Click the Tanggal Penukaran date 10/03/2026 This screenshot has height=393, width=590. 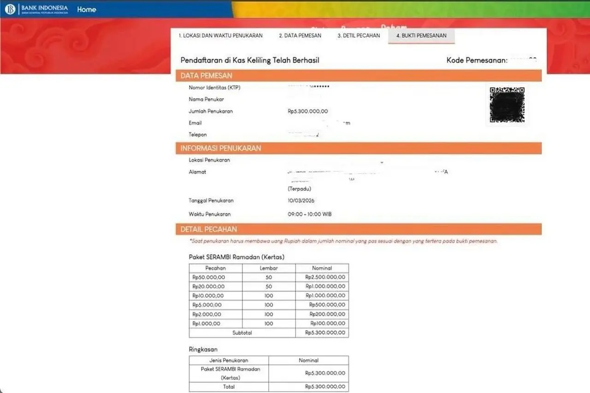coord(301,201)
